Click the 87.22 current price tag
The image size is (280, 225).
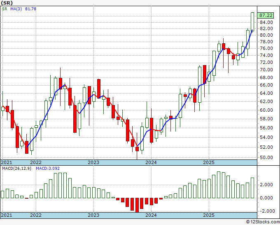coord(266,15)
